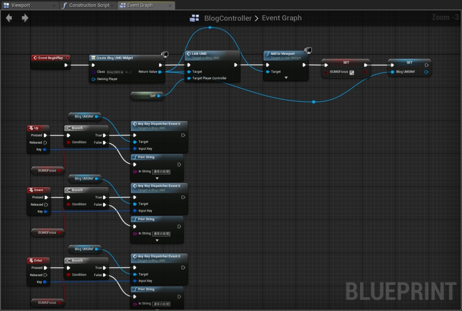Select the bottommost Blog UMGRef variable node

click(85, 249)
